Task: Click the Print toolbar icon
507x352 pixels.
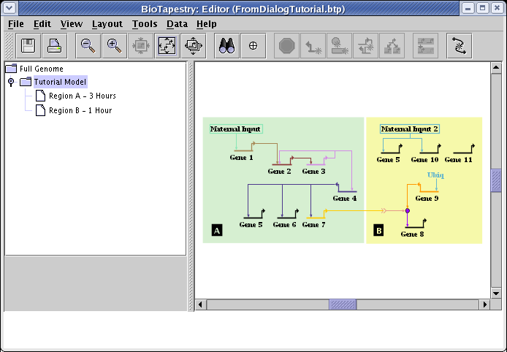Action: (54, 46)
